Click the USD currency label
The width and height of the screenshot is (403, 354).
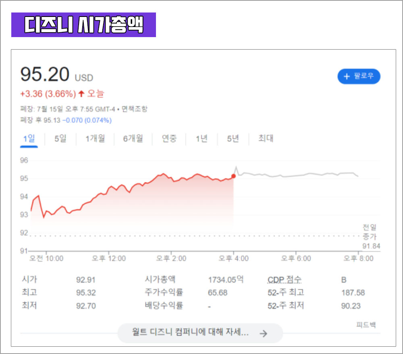point(84,78)
